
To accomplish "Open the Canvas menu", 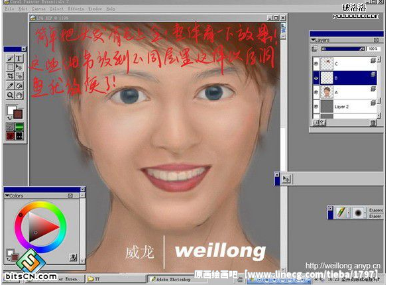I will (x=38, y=9).
